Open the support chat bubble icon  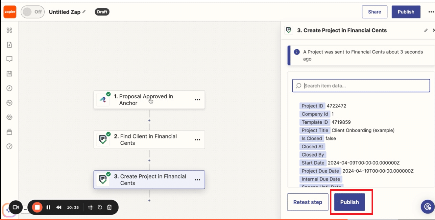[427, 207]
